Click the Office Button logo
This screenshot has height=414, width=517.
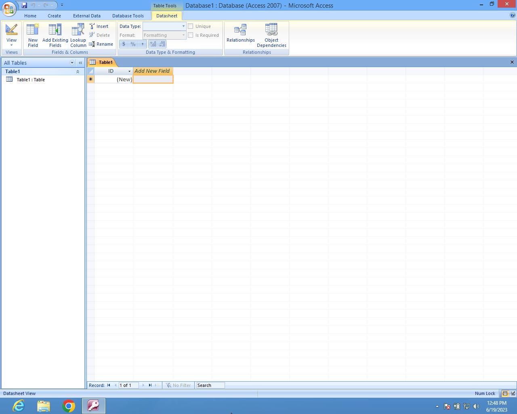pyautogui.click(x=9, y=8)
